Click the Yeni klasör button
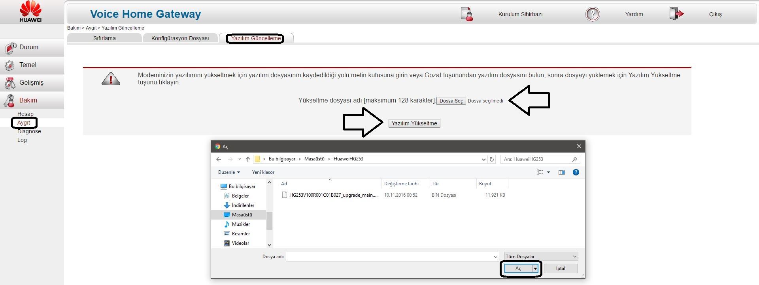 (x=263, y=172)
